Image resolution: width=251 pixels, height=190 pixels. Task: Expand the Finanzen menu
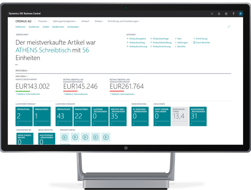tap(44, 21)
